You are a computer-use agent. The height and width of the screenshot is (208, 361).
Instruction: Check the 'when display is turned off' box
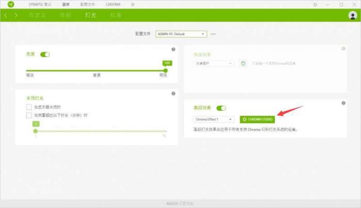point(29,107)
